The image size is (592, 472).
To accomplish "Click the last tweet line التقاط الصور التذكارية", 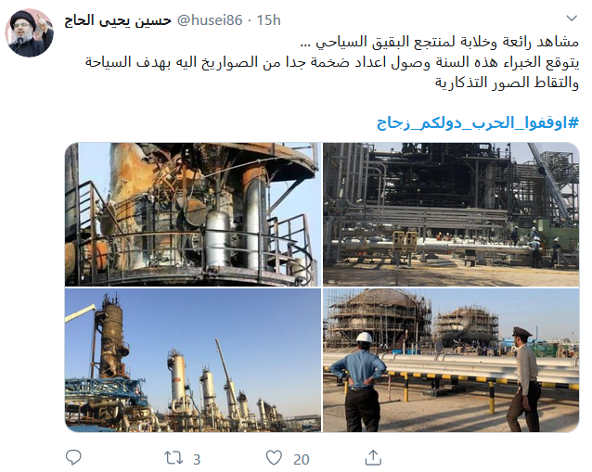I will [507, 83].
